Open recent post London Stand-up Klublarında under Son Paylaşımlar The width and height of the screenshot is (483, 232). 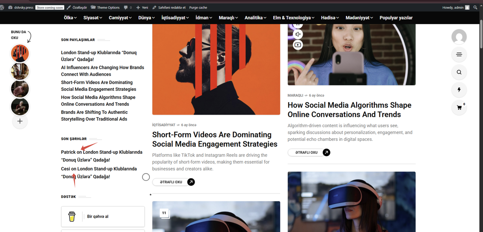click(x=99, y=56)
